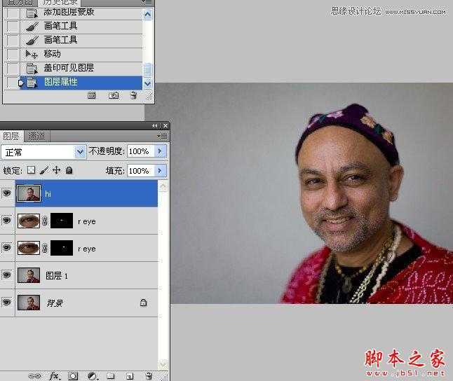Toggle visibility of the 背景 layer
The height and width of the screenshot is (381, 453).
click(x=6, y=302)
